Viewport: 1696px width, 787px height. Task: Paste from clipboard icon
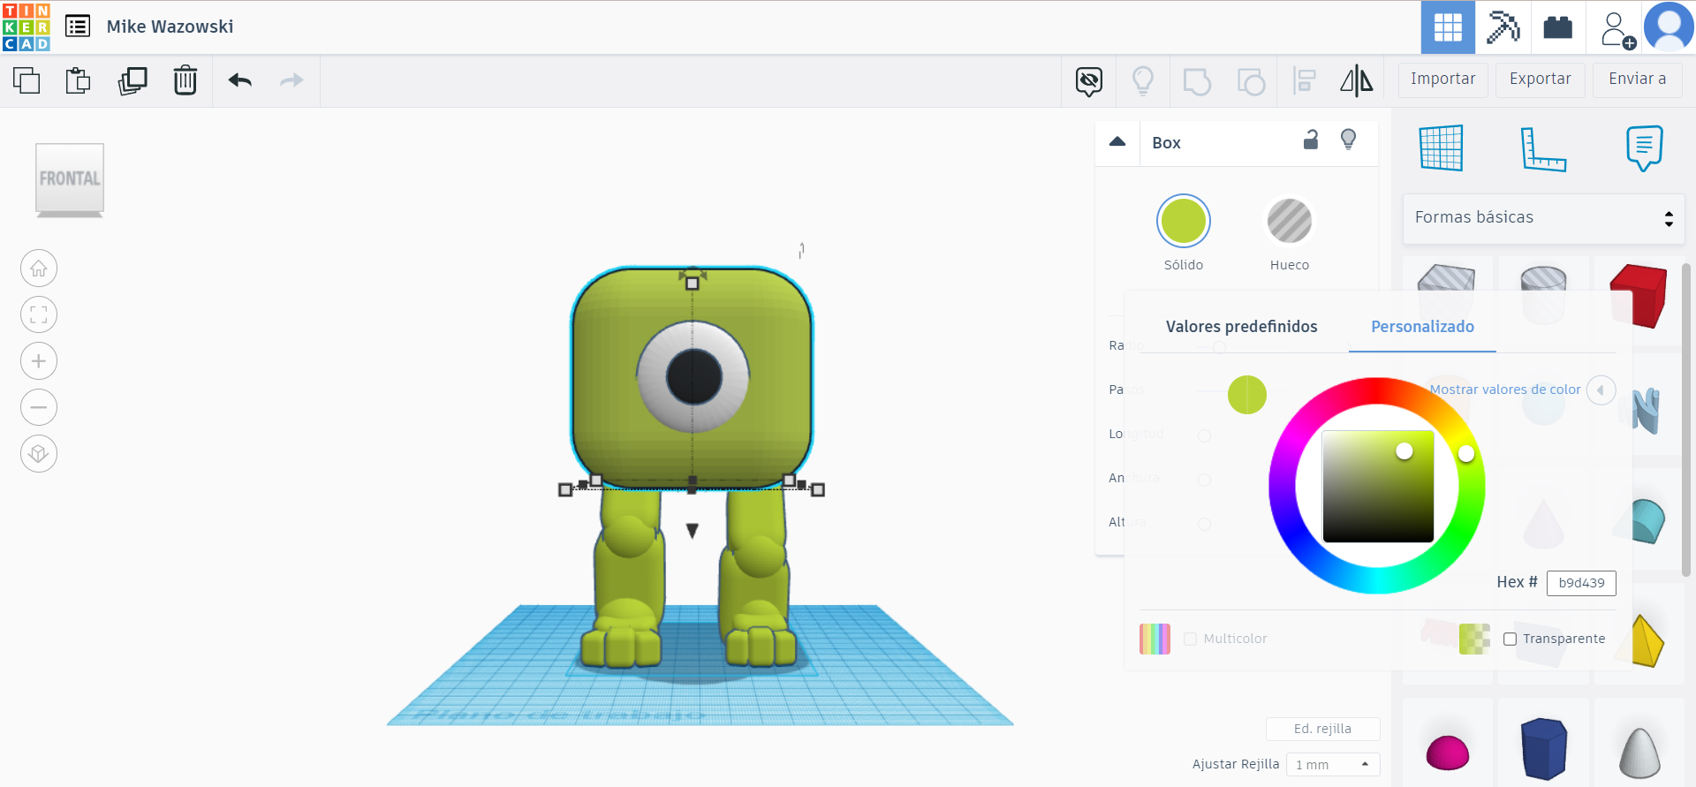(x=79, y=80)
